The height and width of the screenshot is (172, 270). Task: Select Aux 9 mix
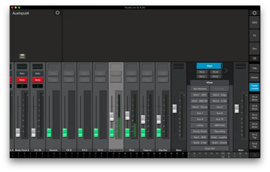(x=200, y=119)
